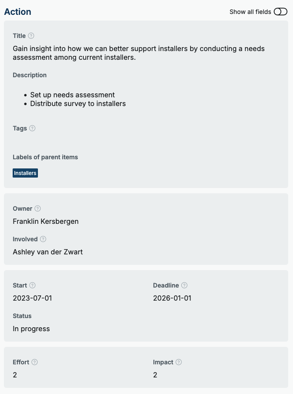Image resolution: width=293 pixels, height=394 pixels.
Task: Click Distribute survey to installers bullet
Action: pyautogui.click(x=78, y=103)
